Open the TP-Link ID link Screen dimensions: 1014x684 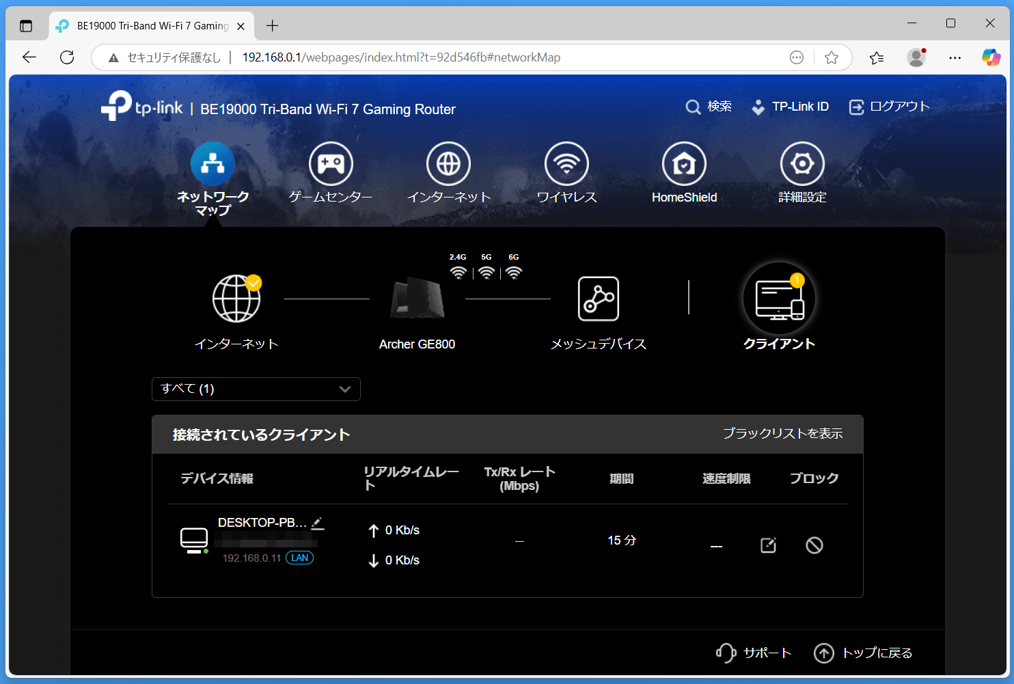pyautogui.click(x=790, y=107)
